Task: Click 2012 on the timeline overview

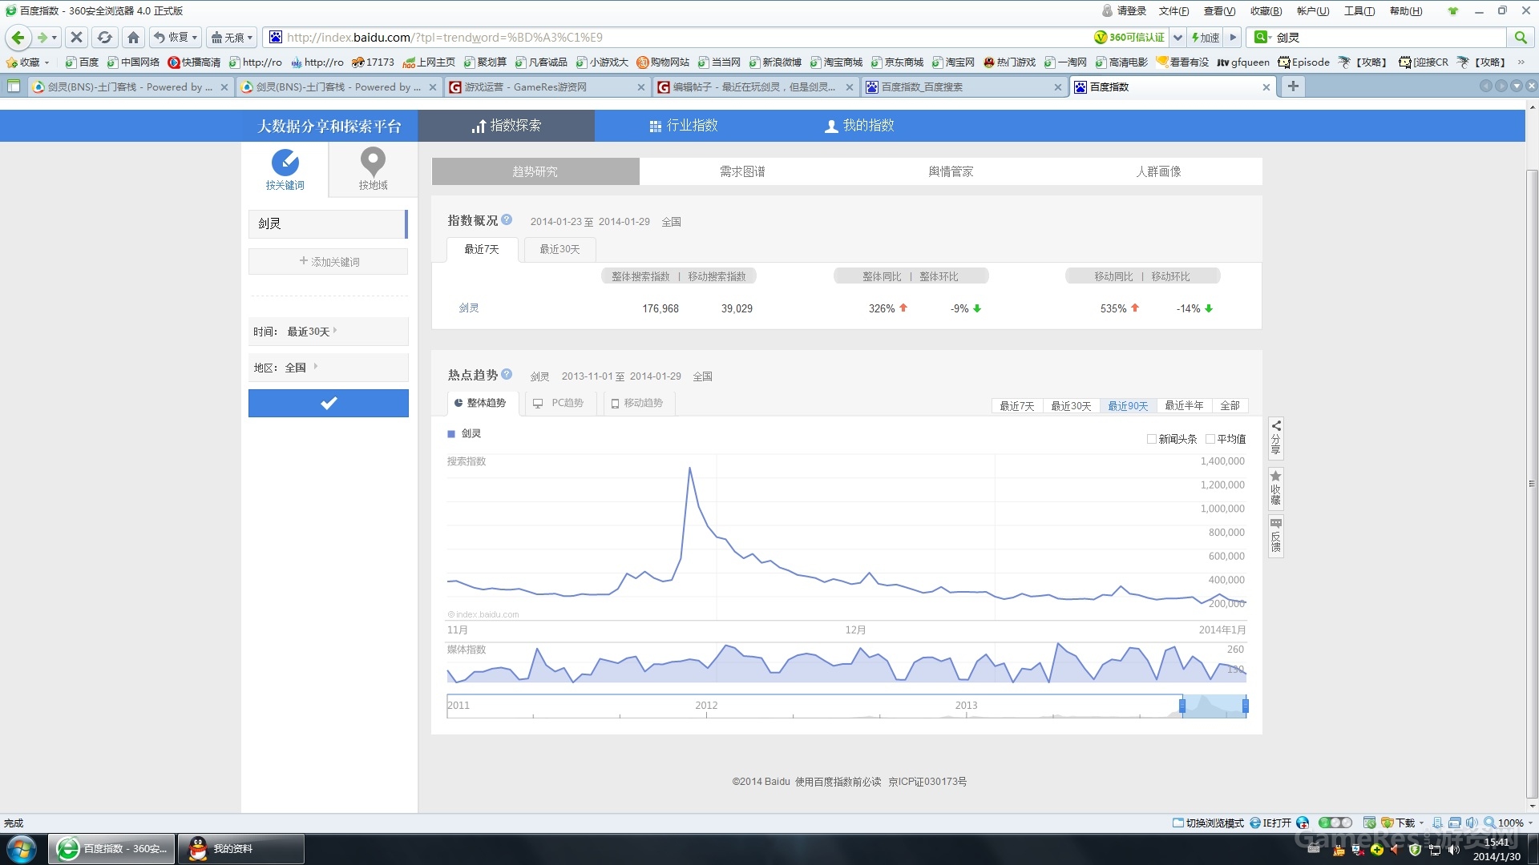Action: [706, 706]
